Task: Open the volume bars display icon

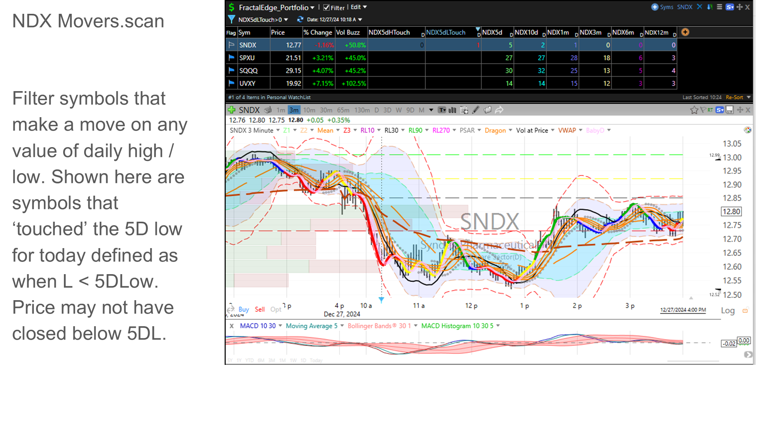Action: (x=452, y=110)
